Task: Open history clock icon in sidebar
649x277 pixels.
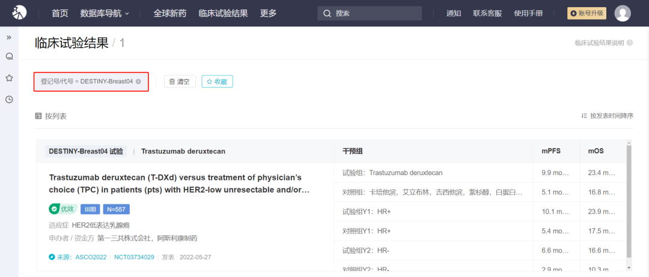Action: click(9, 100)
